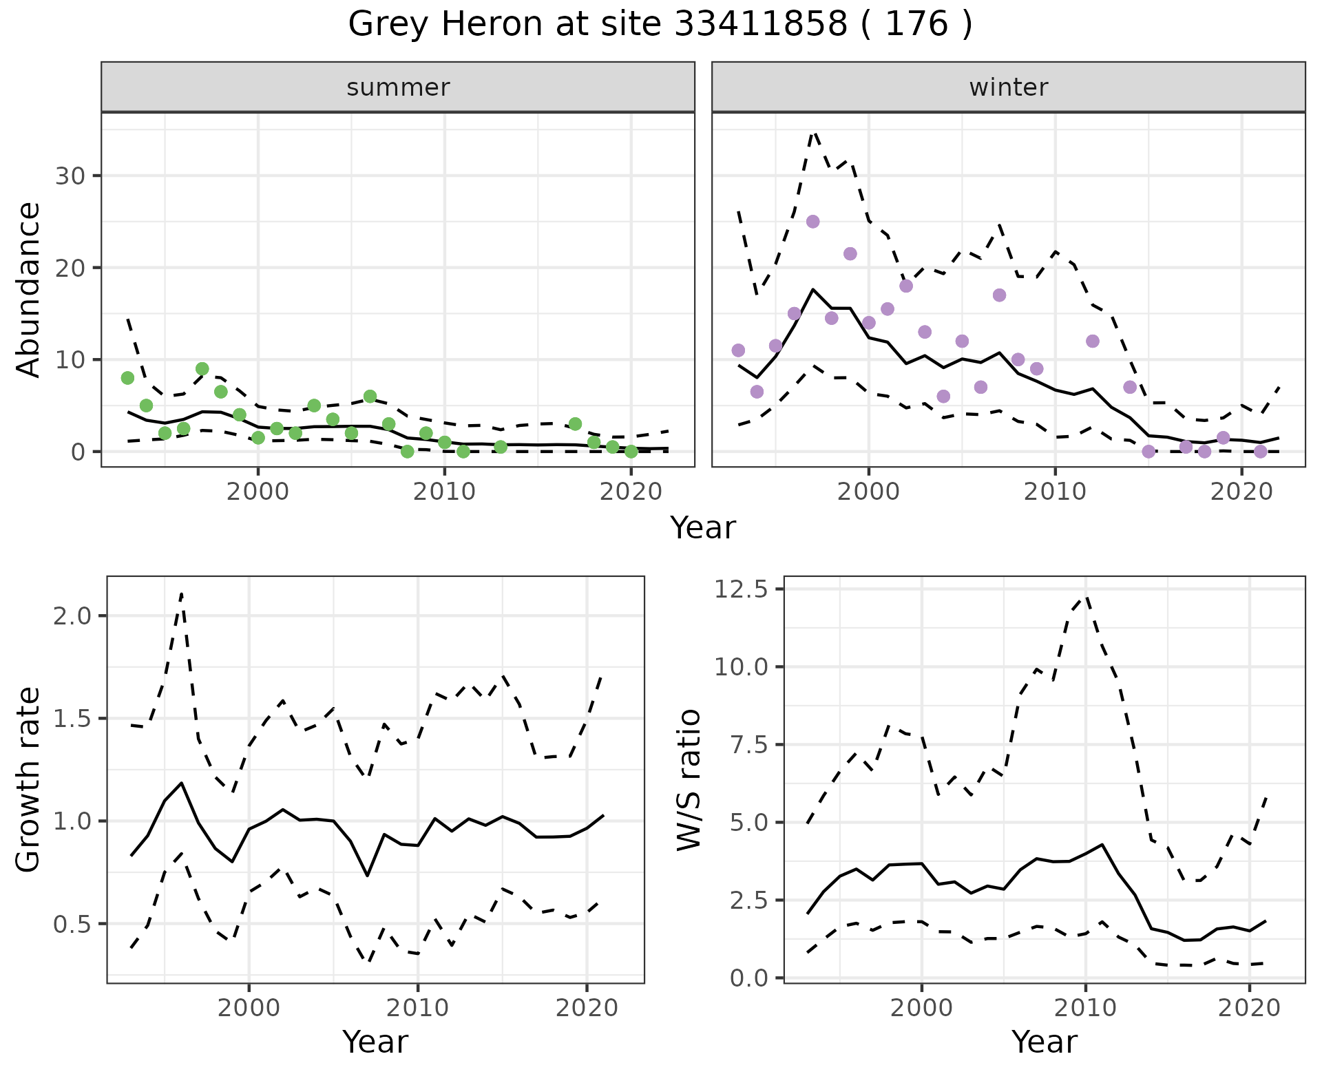The height and width of the screenshot is (1074, 1322).
Task: Click the last purple winter point near 2021
Action: (x=1260, y=452)
